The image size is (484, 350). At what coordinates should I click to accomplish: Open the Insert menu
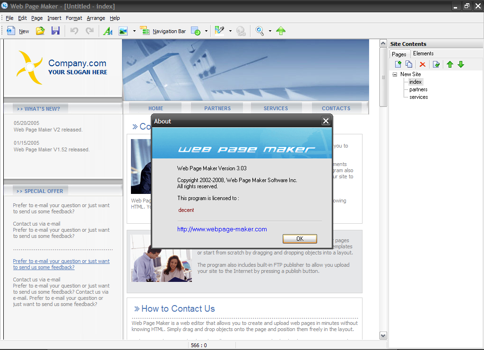[54, 18]
